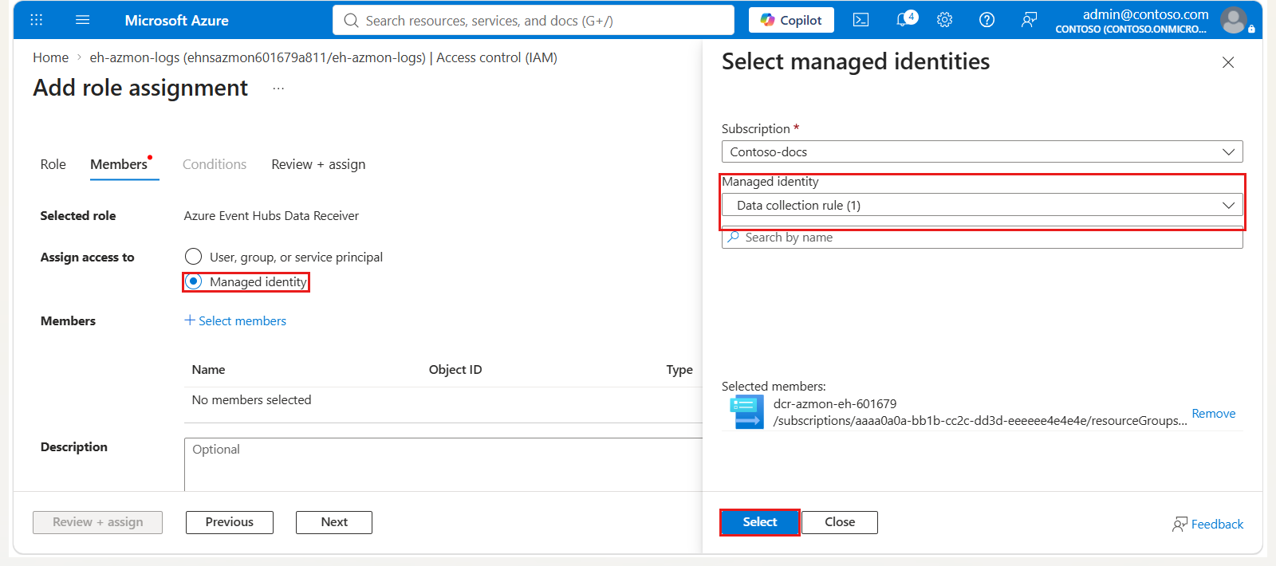Click the Home breadcrumb link
Image resolution: width=1276 pixels, height=566 pixels.
point(50,57)
